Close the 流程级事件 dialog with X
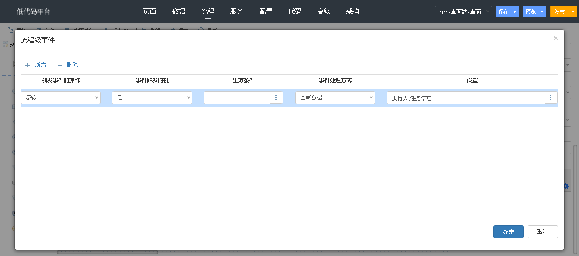This screenshot has height=256, width=579. click(556, 39)
